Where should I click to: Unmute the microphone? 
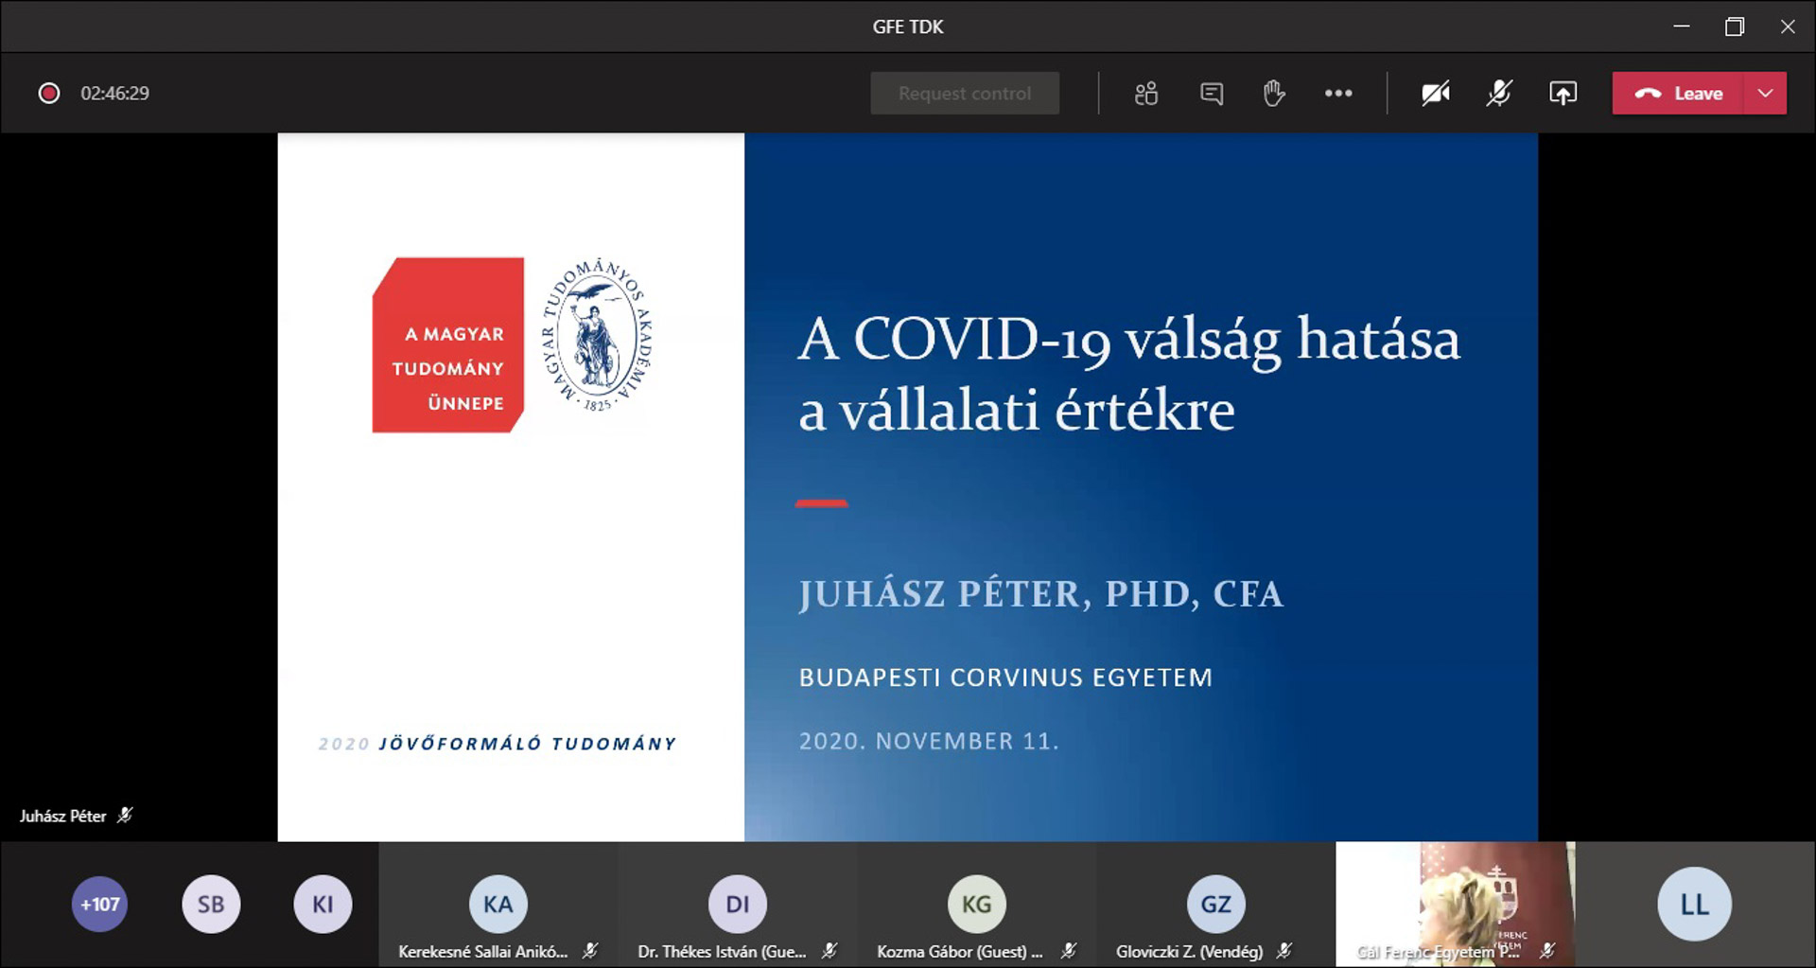point(1499,93)
